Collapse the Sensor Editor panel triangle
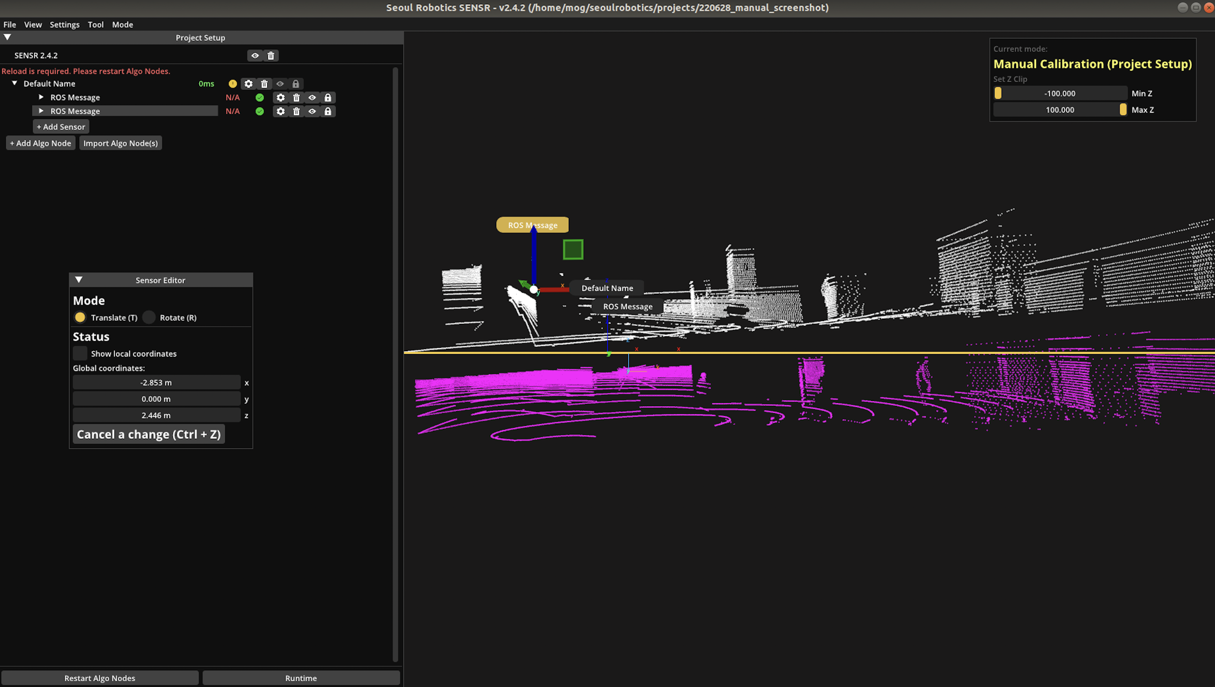The height and width of the screenshot is (687, 1215). point(79,280)
